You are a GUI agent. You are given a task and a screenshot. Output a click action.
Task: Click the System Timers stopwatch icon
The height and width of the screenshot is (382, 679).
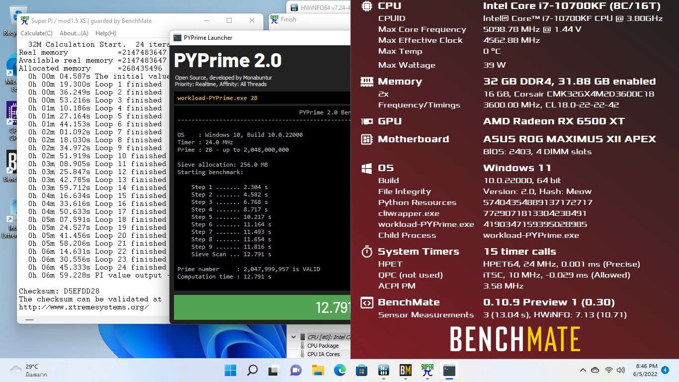(x=367, y=251)
